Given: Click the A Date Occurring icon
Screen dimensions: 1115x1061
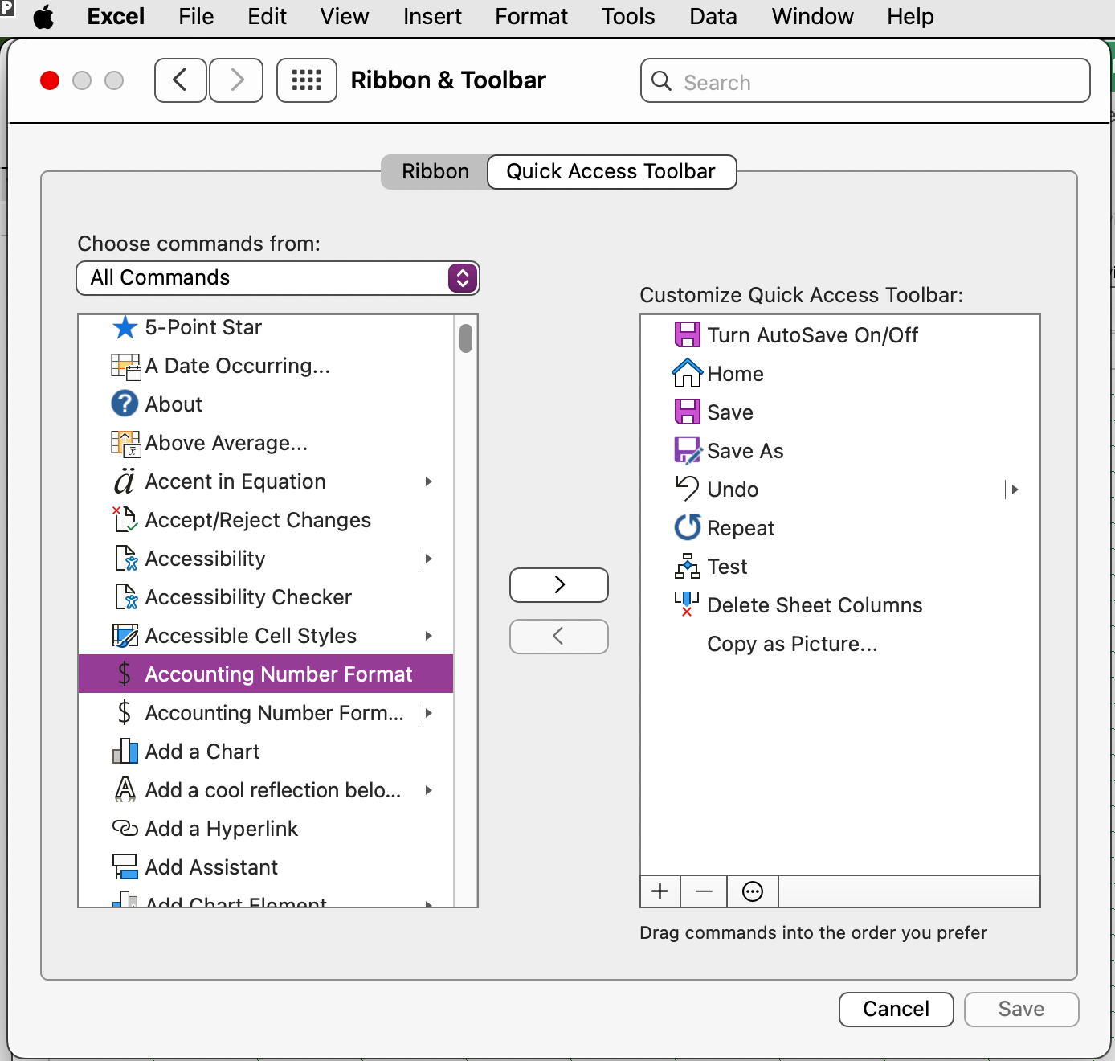Looking at the screenshot, I should click(125, 366).
